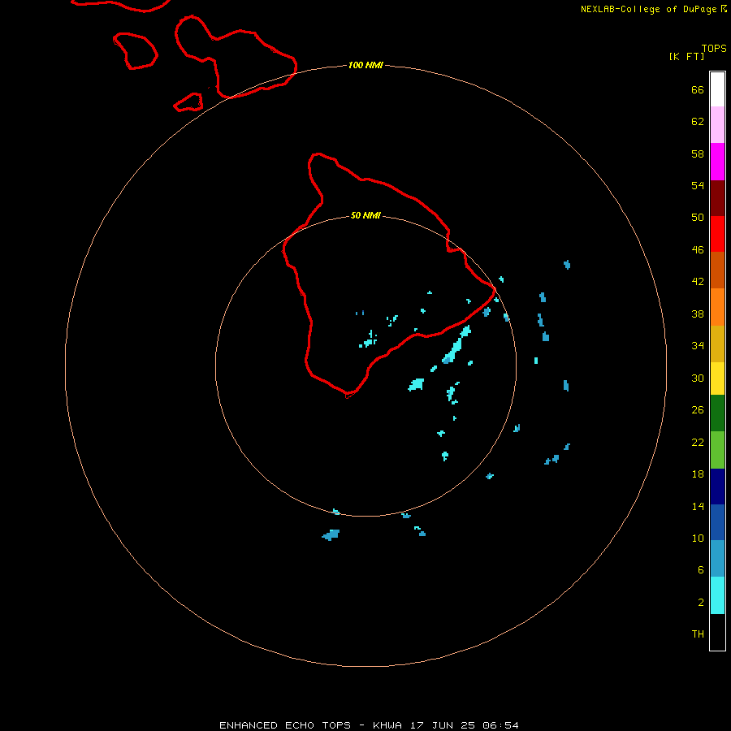
Task: Click the 50 NMI range ring label
Action: (x=365, y=215)
